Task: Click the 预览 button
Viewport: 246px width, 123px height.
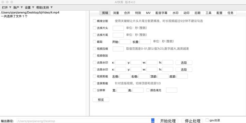Action: pos(101,100)
